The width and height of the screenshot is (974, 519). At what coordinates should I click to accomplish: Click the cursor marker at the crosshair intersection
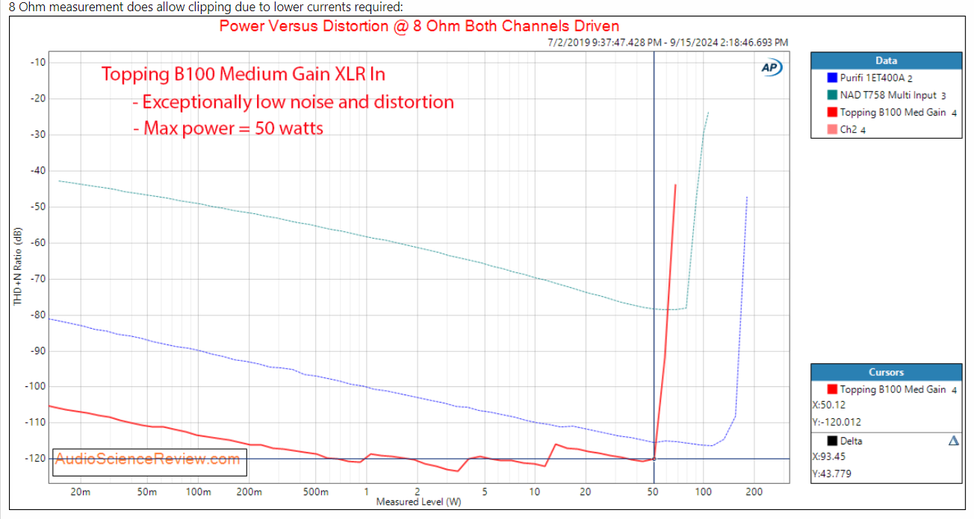point(654,459)
